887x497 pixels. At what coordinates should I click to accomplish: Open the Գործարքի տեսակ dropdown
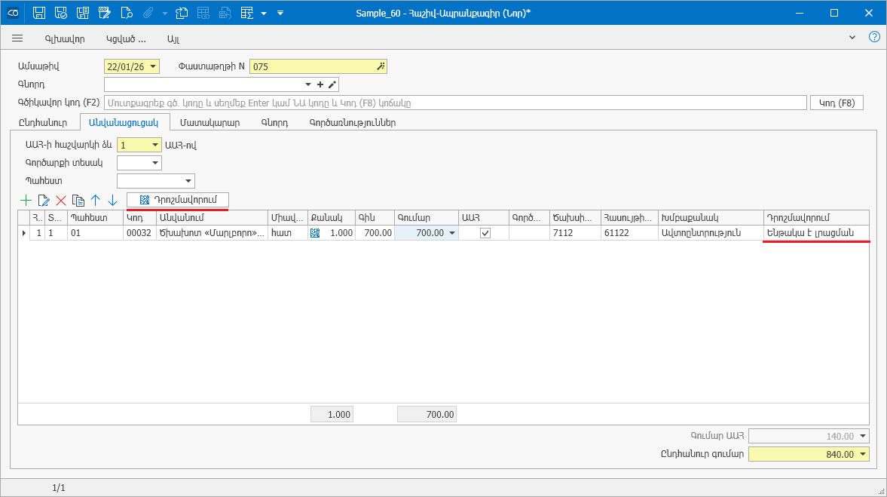pos(155,163)
